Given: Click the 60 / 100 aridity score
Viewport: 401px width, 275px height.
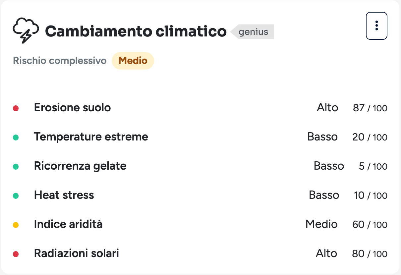Looking at the screenshot, I should pyautogui.click(x=370, y=225).
